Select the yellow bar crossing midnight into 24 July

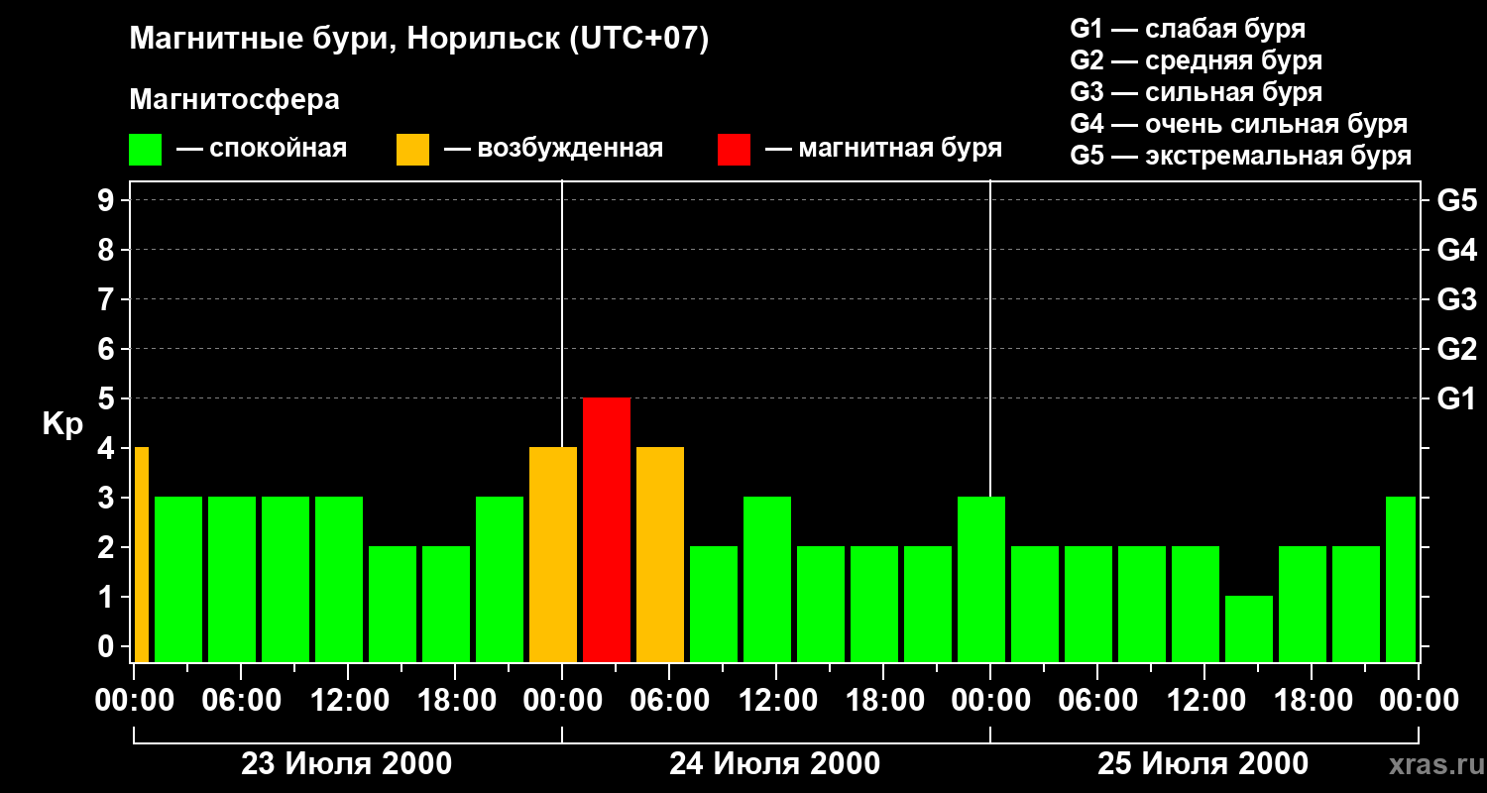(x=553, y=554)
